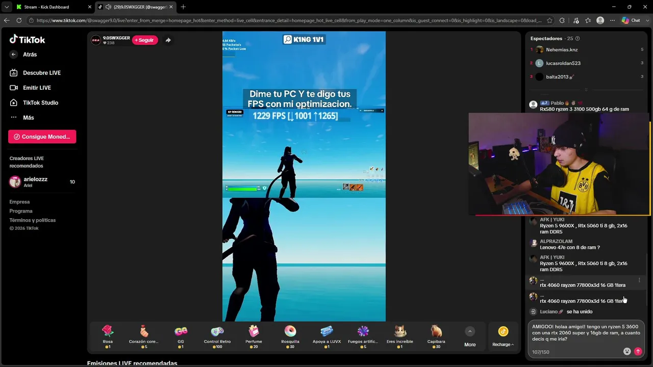This screenshot has height=367, width=653.
Task: Send the chat message with the arrow button
Action: [638, 352]
